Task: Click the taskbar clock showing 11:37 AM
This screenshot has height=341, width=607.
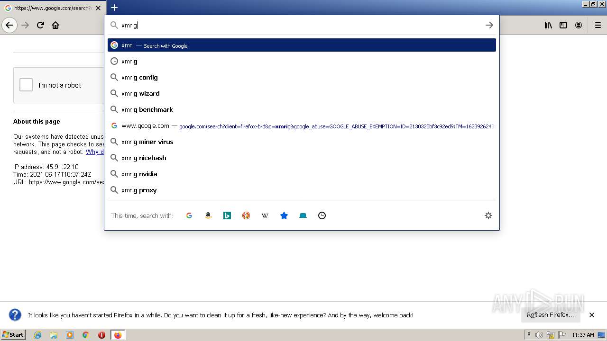Action: [583, 335]
